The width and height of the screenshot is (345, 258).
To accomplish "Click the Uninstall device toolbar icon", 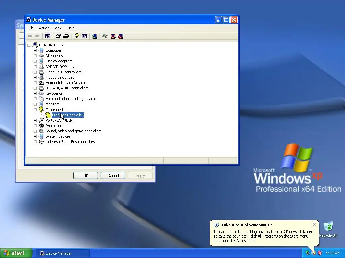I will pos(113,36).
